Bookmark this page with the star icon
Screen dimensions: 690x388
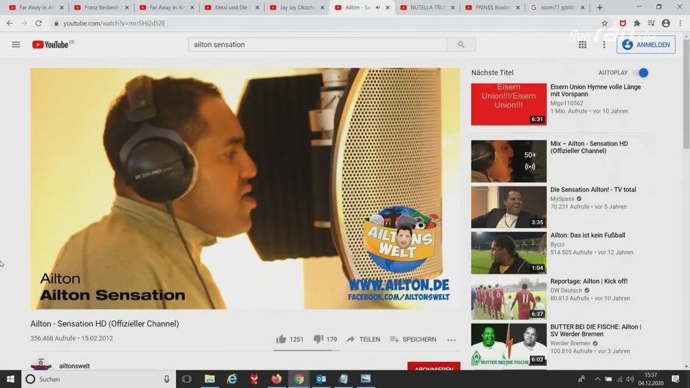[604, 23]
